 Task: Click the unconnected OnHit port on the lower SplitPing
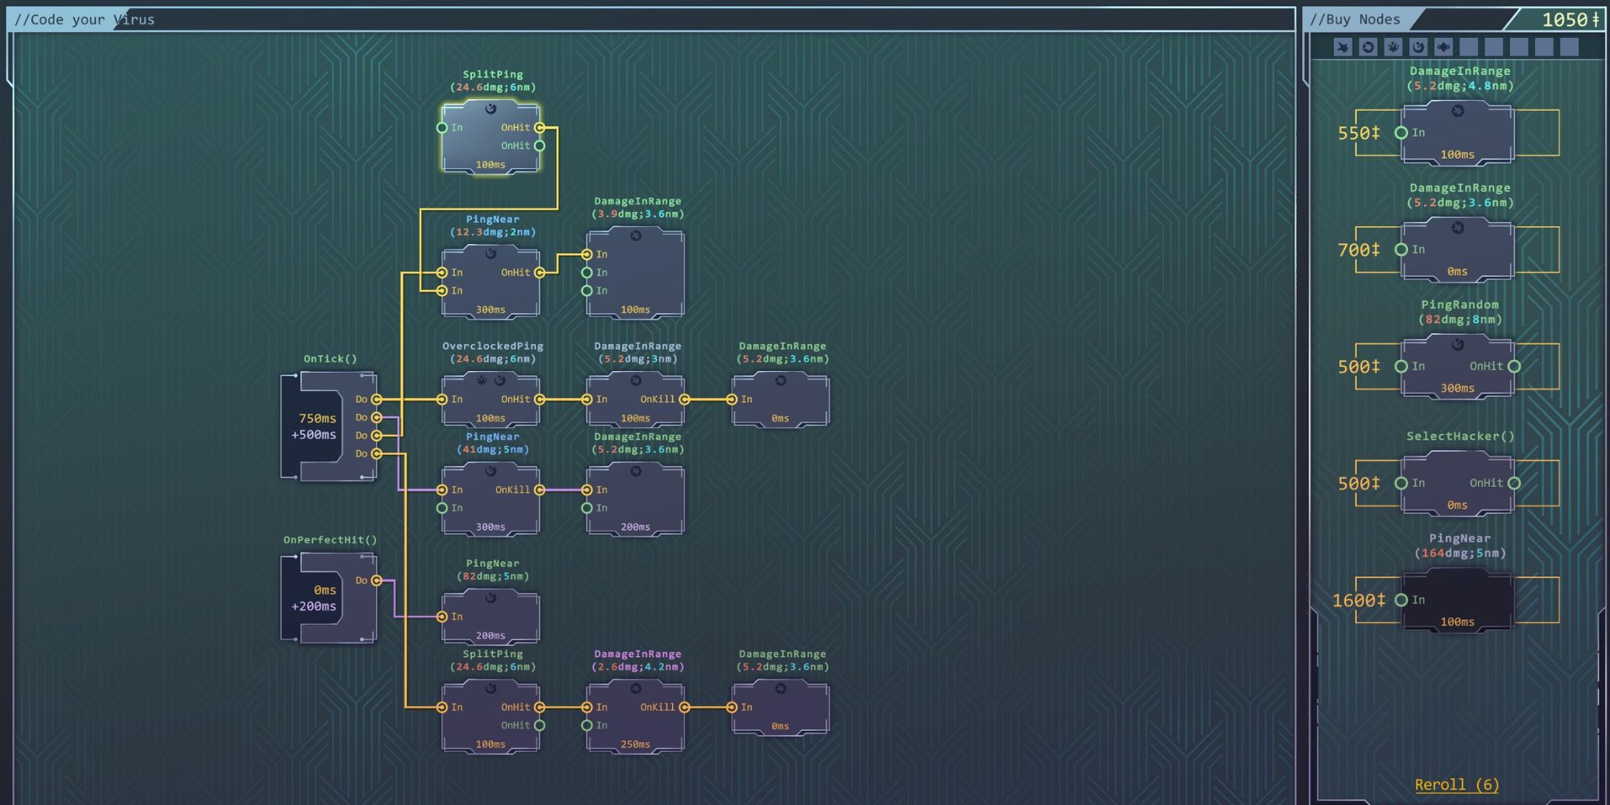(x=539, y=725)
